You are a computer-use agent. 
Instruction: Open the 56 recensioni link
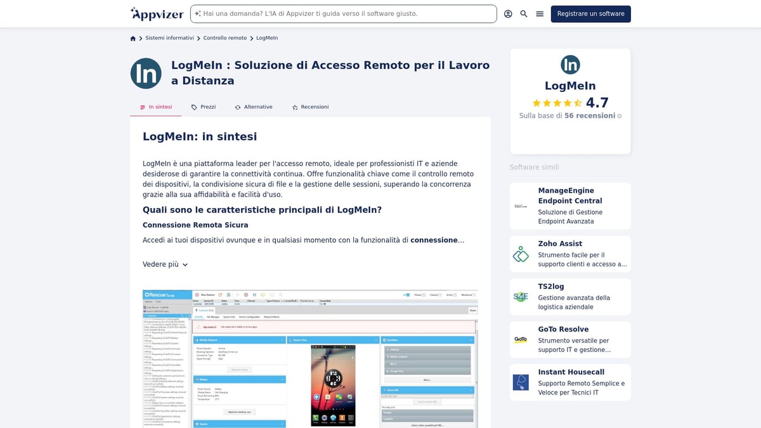click(x=589, y=115)
